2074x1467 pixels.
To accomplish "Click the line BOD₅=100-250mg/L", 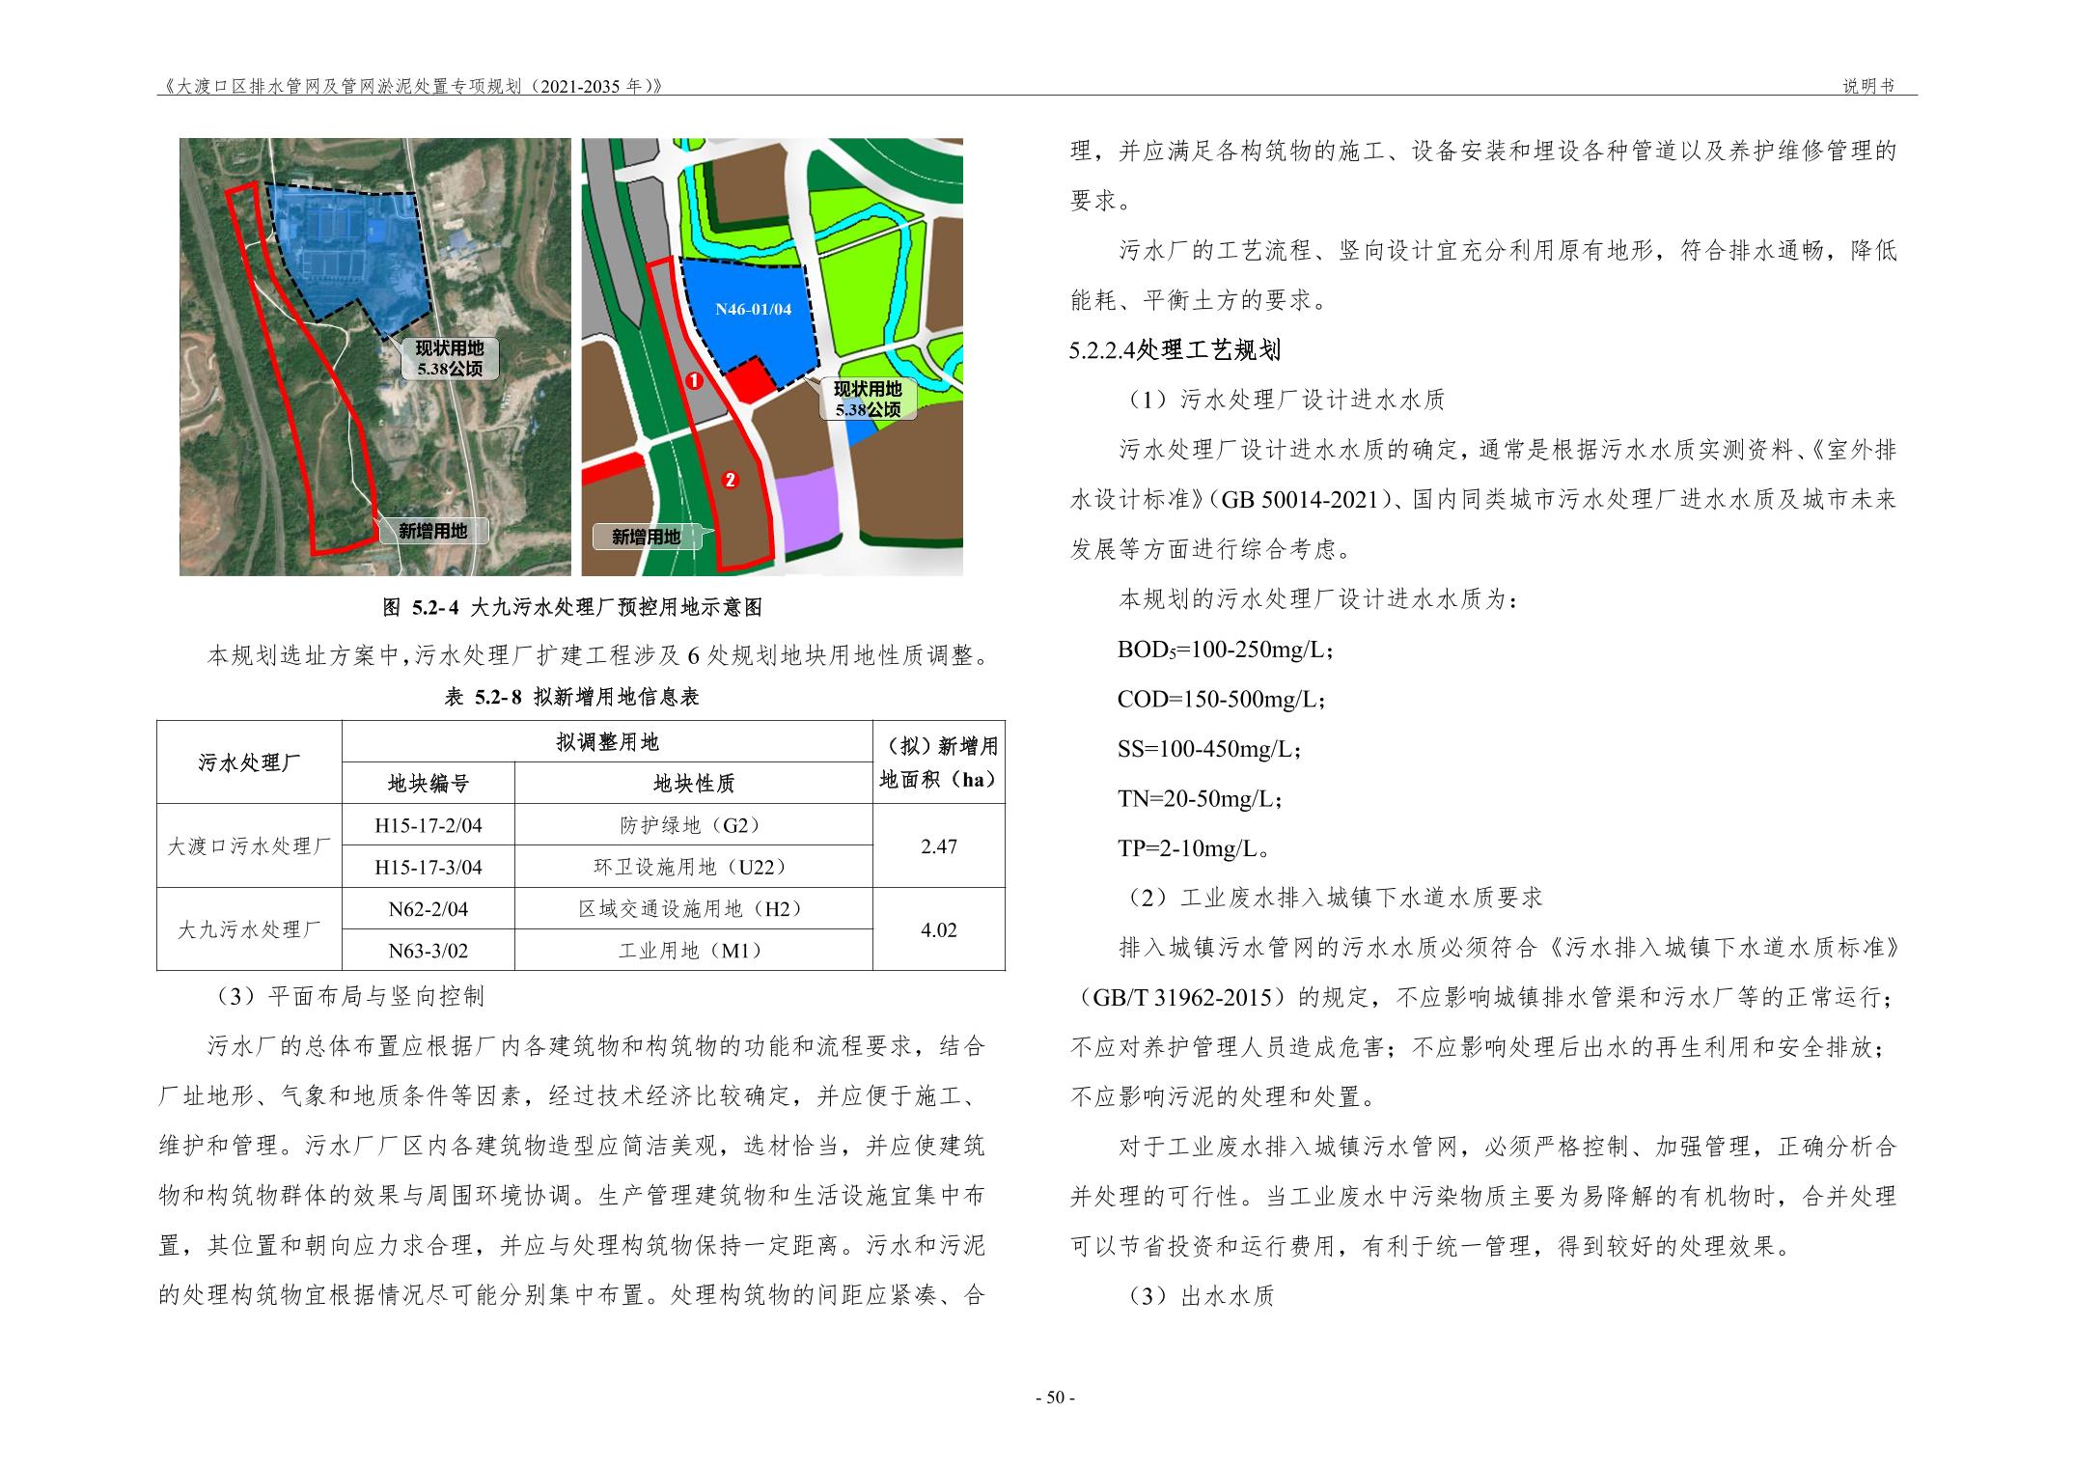I will pyautogui.click(x=1226, y=650).
